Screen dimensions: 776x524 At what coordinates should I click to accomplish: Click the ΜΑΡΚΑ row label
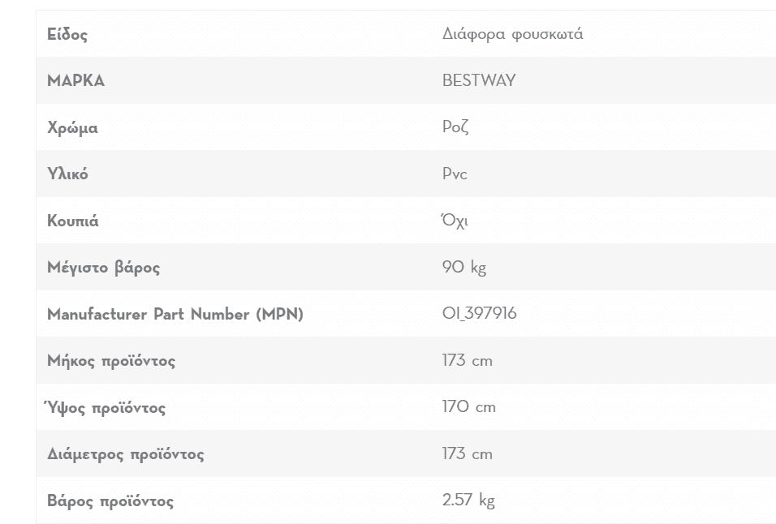(x=75, y=80)
